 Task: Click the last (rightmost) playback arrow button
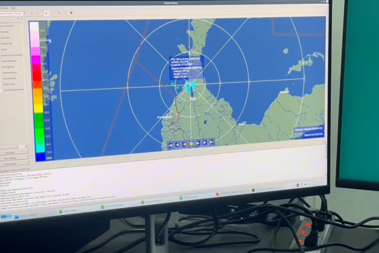click(212, 143)
